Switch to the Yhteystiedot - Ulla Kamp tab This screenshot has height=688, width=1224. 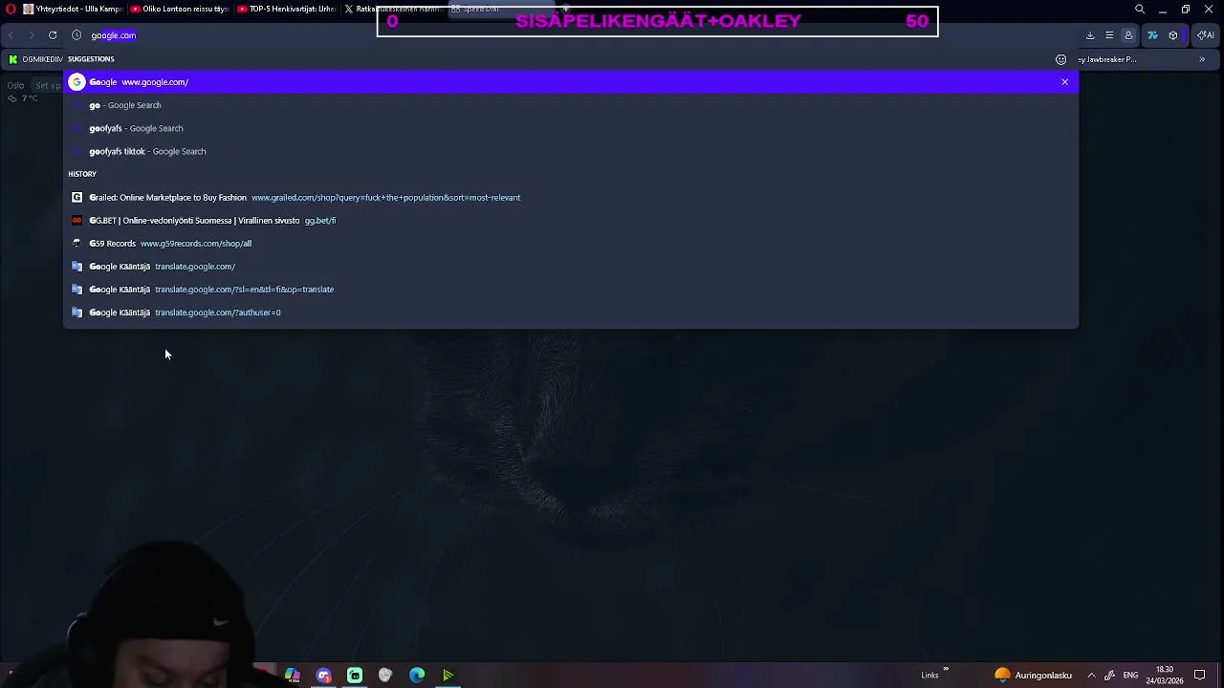pyautogui.click(x=73, y=10)
